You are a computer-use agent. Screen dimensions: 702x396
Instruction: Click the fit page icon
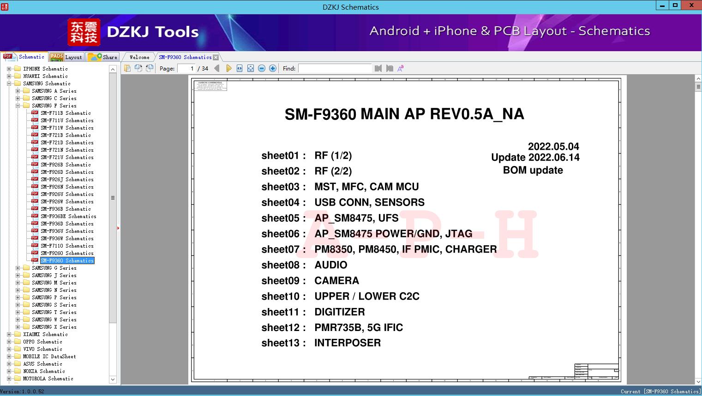(x=251, y=68)
